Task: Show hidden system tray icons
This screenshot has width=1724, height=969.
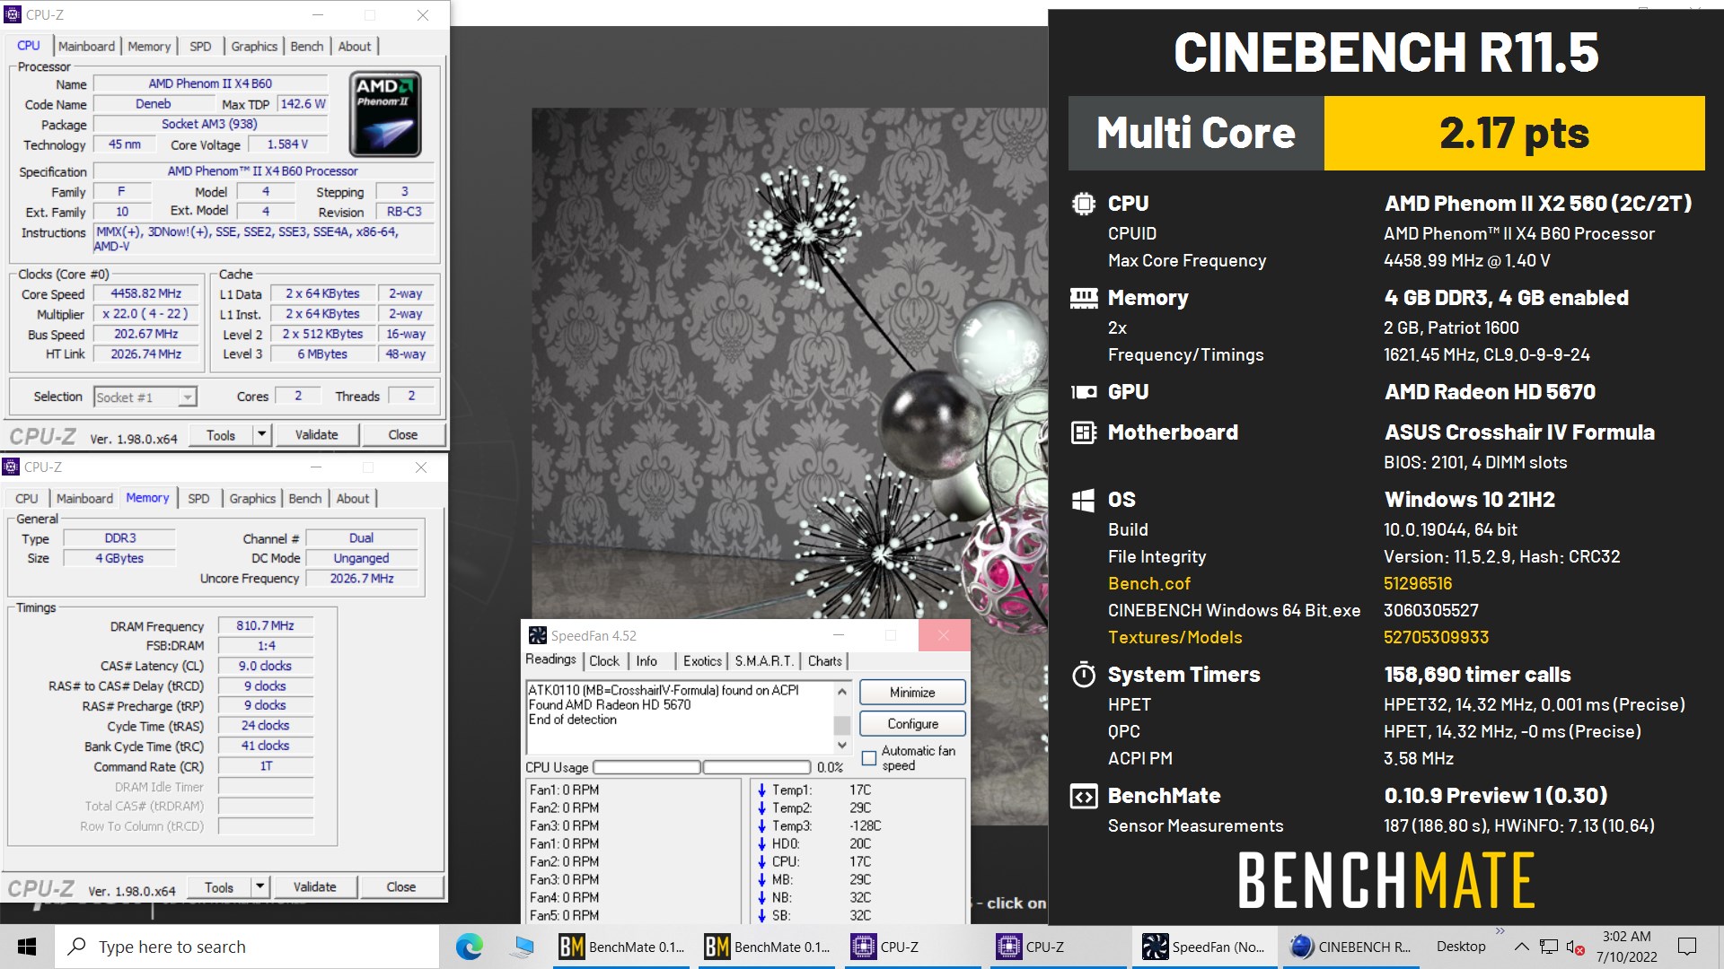Action: pos(1521,947)
